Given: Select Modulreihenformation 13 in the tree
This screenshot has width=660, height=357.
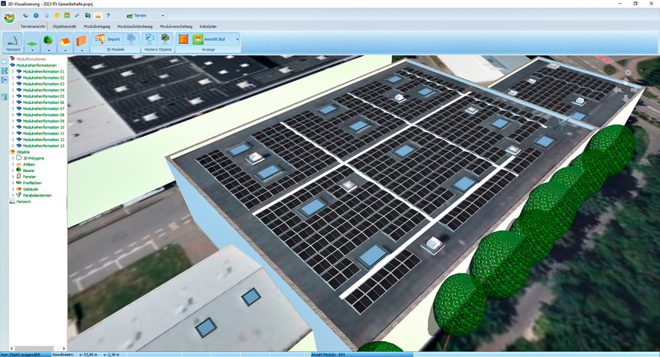Looking at the screenshot, I should pos(44,146).
